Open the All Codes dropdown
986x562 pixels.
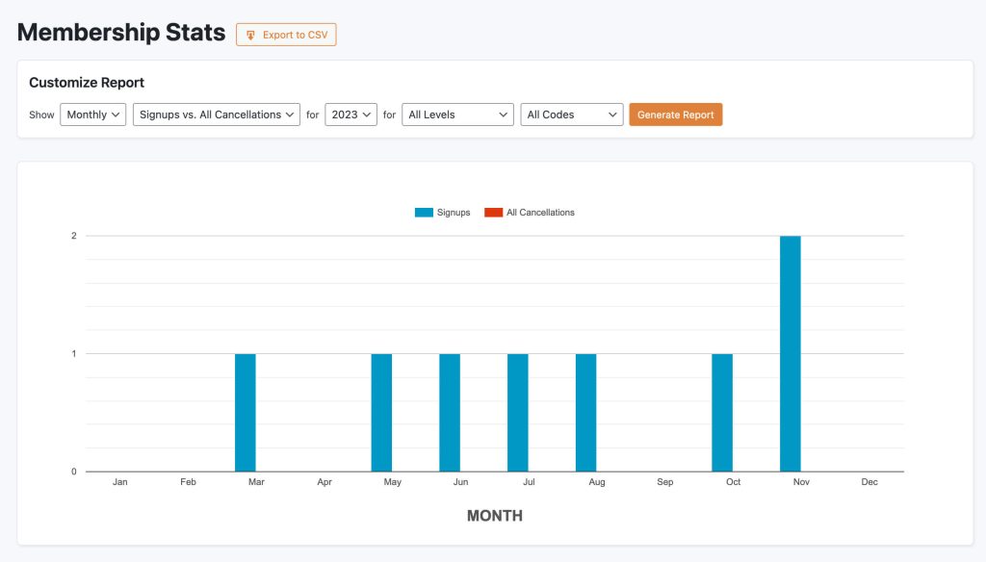pos(571,114)
